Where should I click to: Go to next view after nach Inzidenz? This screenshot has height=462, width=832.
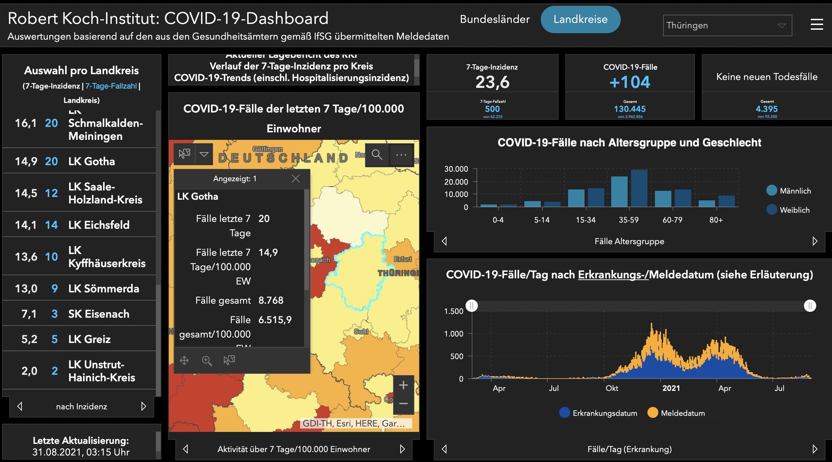pos(144,406)
